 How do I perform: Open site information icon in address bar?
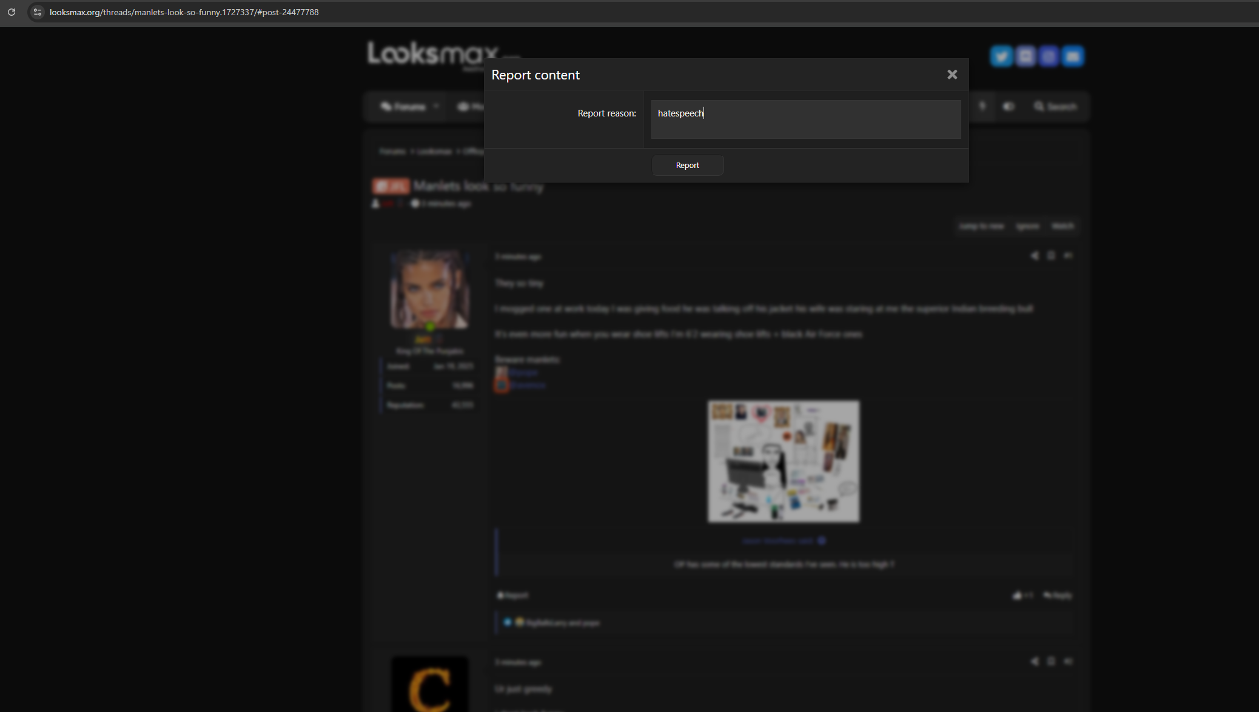tap(38, 12)
